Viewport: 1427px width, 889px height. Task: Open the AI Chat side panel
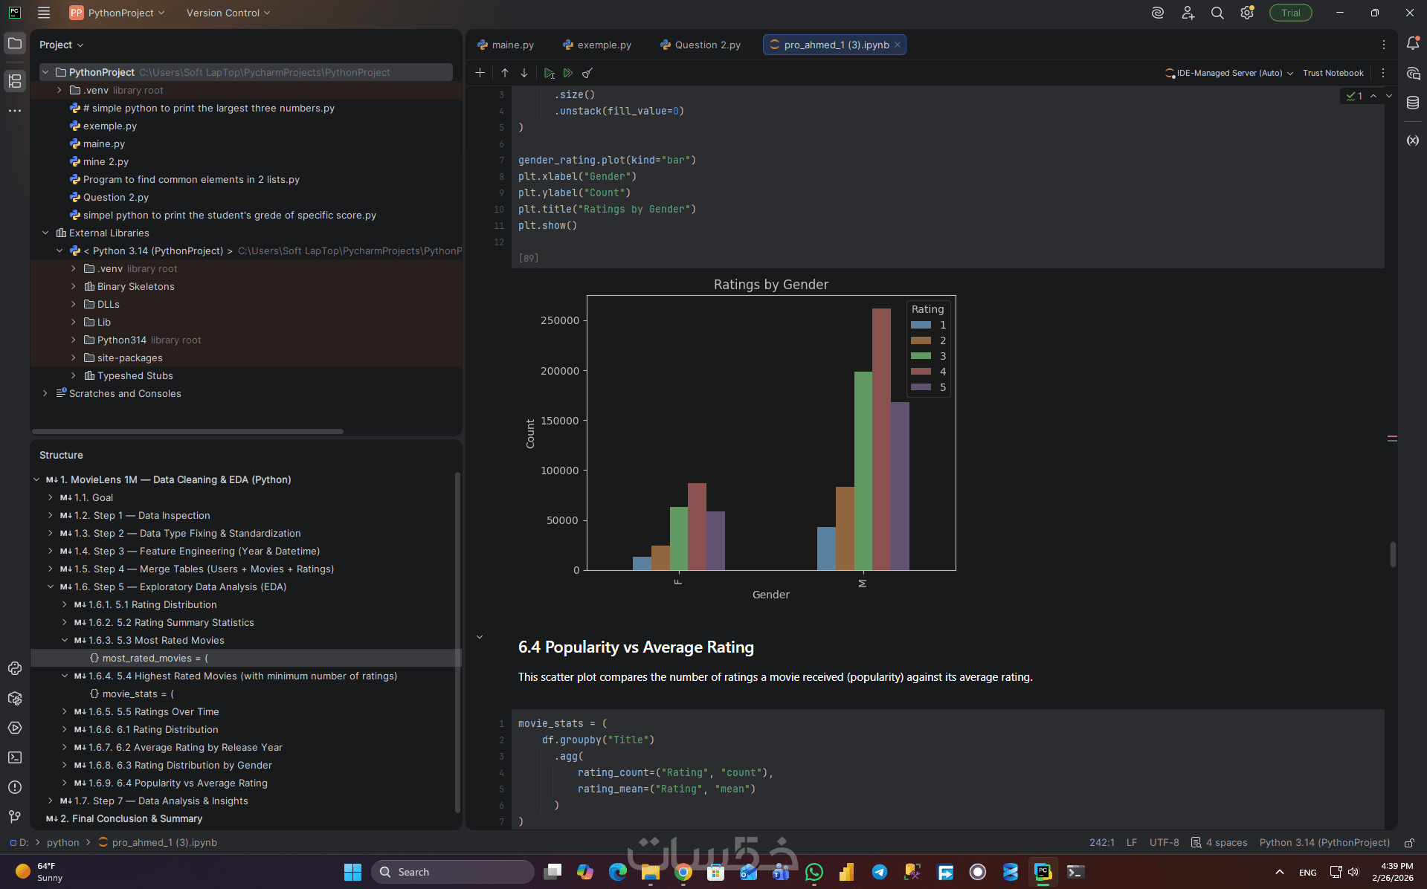click(1413, 74)
